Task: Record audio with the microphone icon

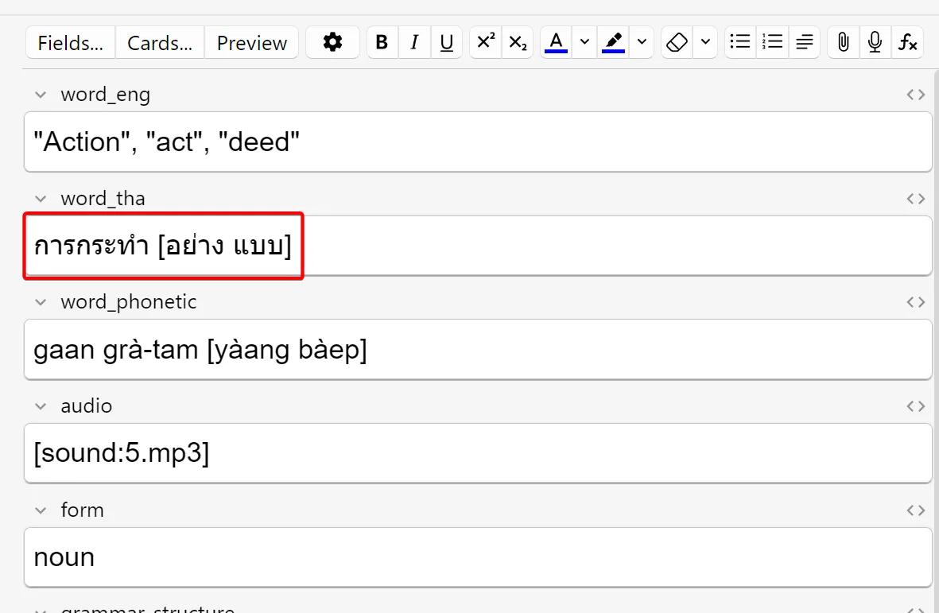Action: point(875,42)
